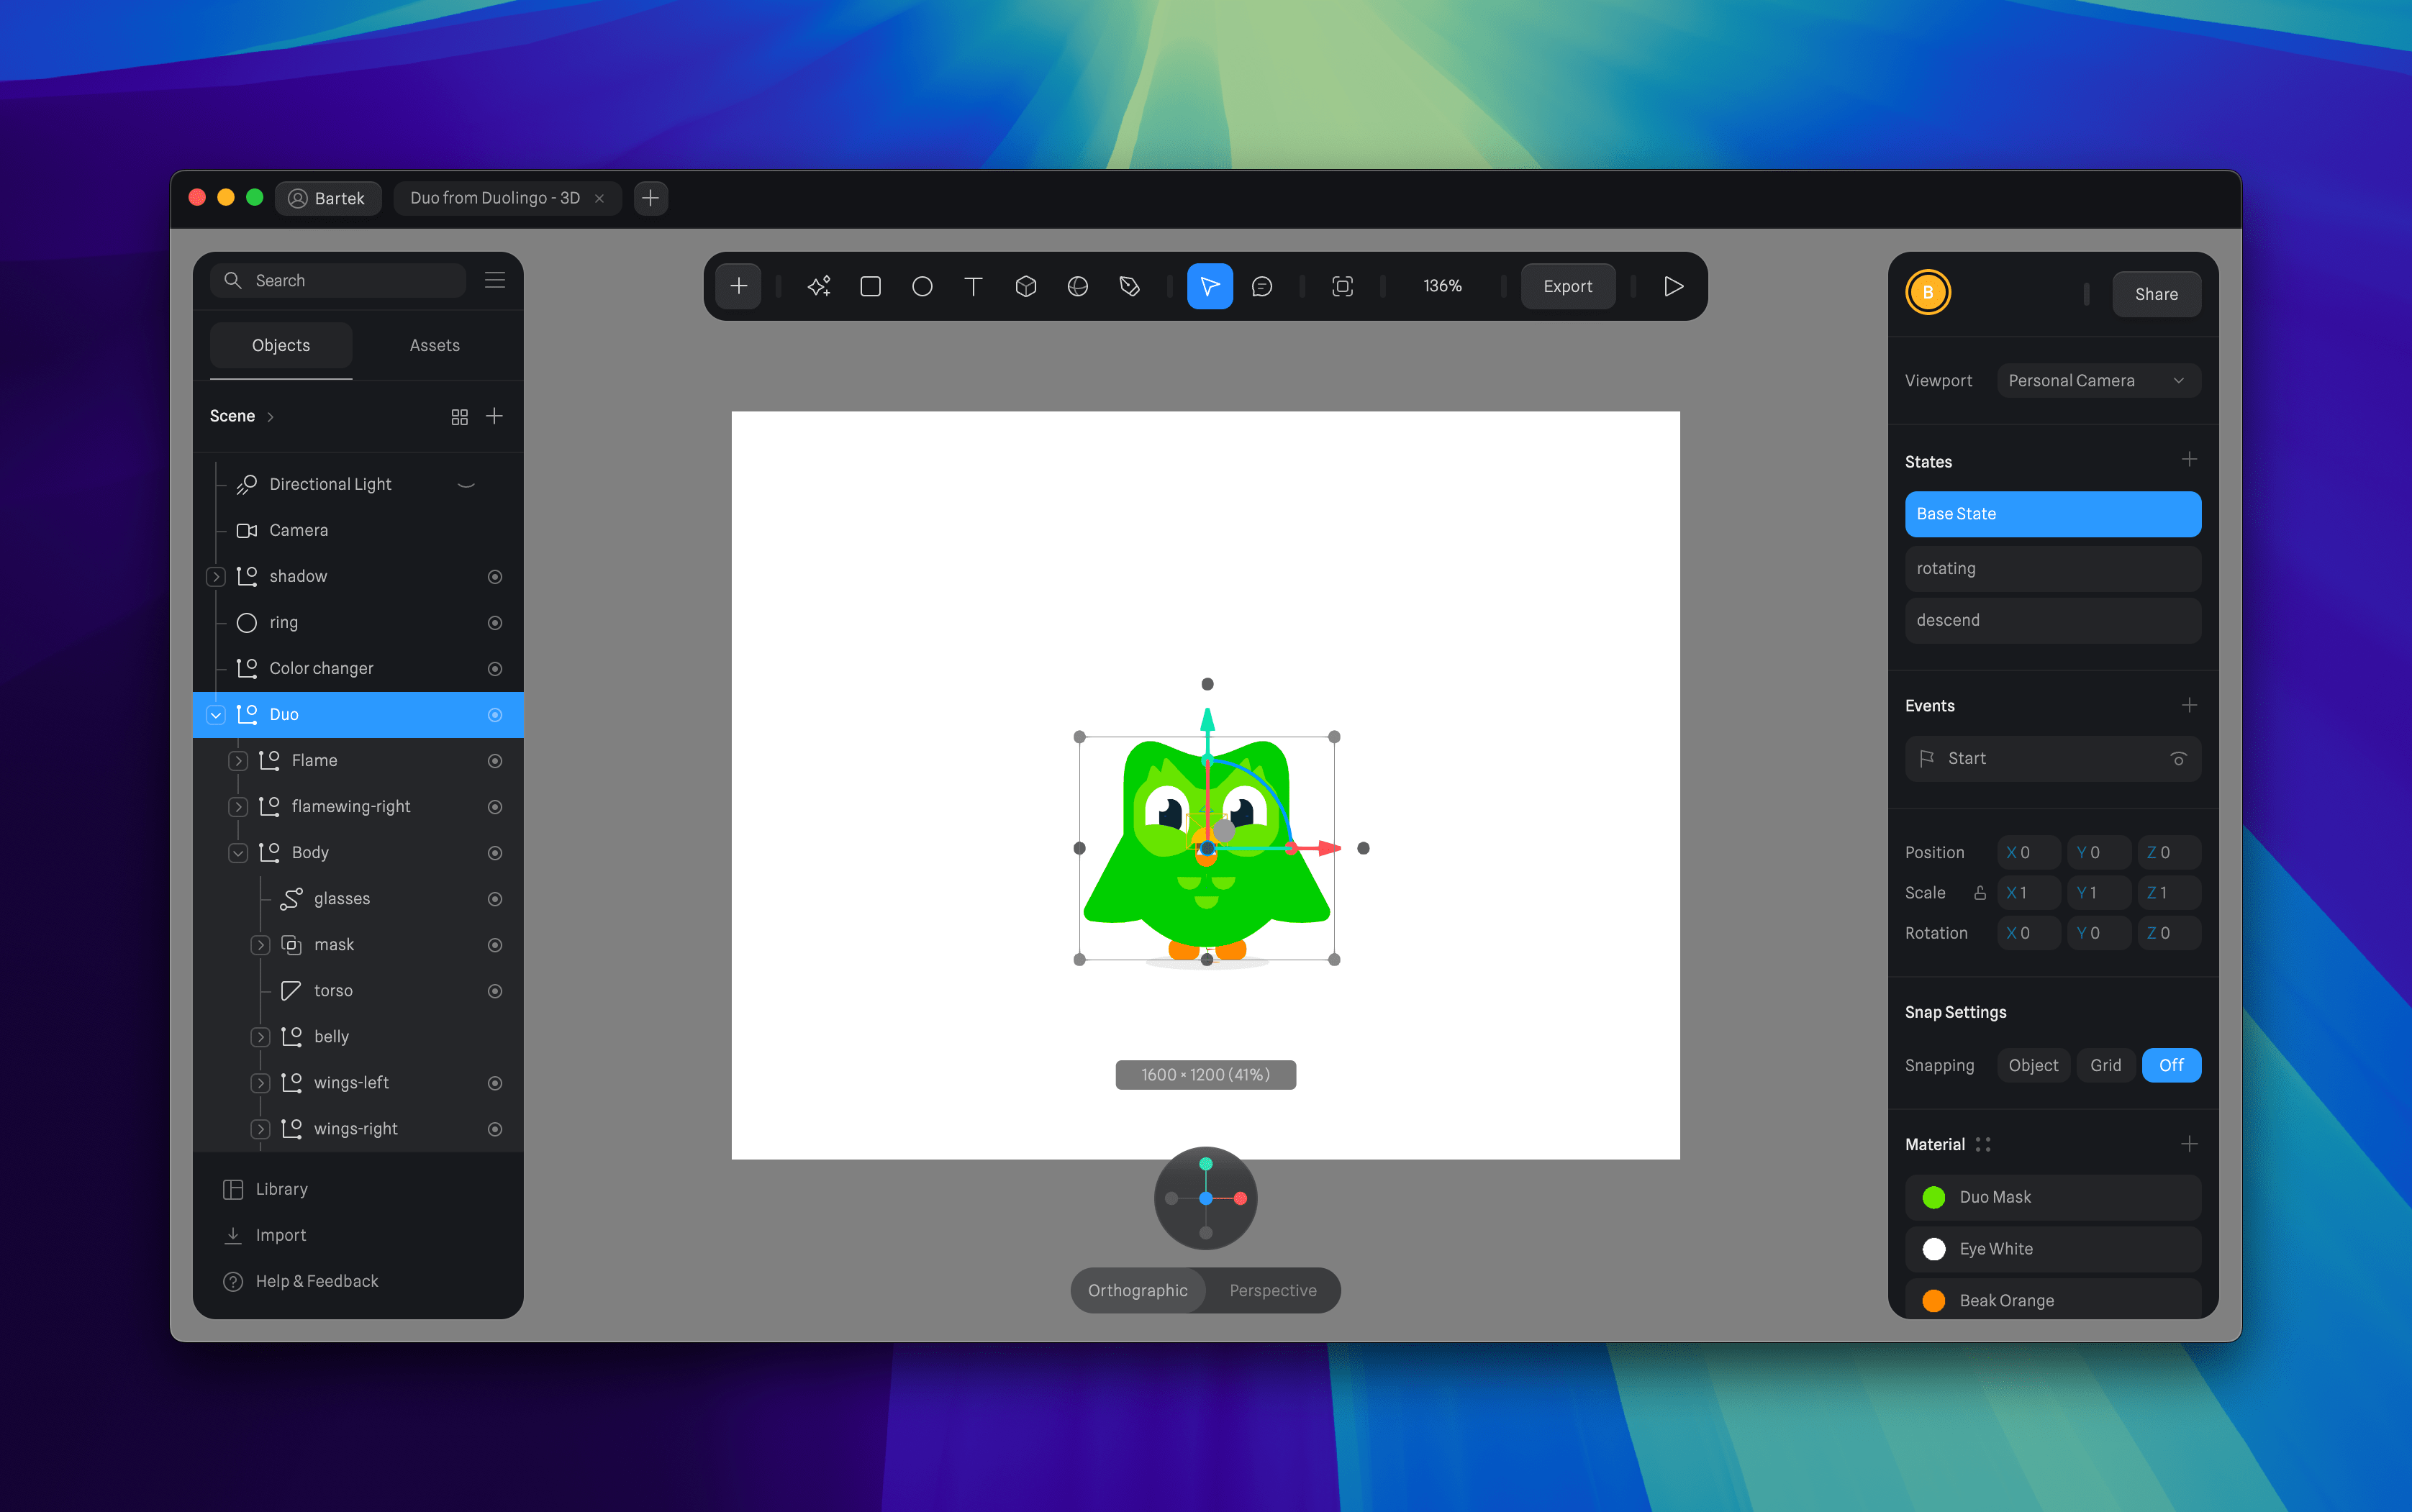Select the descend state
Image resolution: width=2412 pixels, height=1512 pixels.
point(2051,620)
